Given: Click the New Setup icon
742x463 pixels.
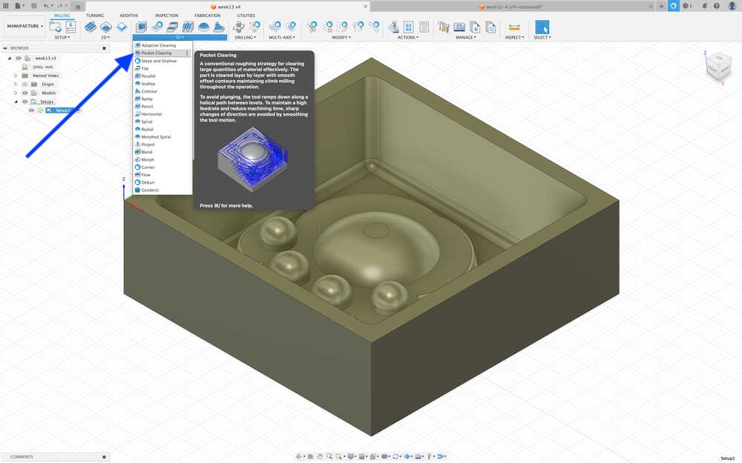Looking at the screenshot, I should (56, 27).
